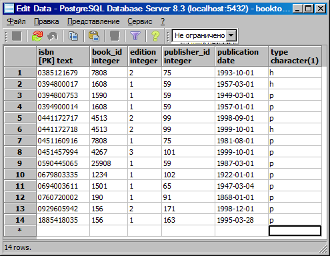This screenshot has height=256, width=330.
Task: Click isbn cell 0929605942
Action: click(x=63, y=209)
